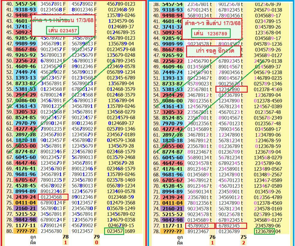Select red-outlined cell 01234568 in left panel
This screenshot has width=295, height=246.
click(53, 197)
